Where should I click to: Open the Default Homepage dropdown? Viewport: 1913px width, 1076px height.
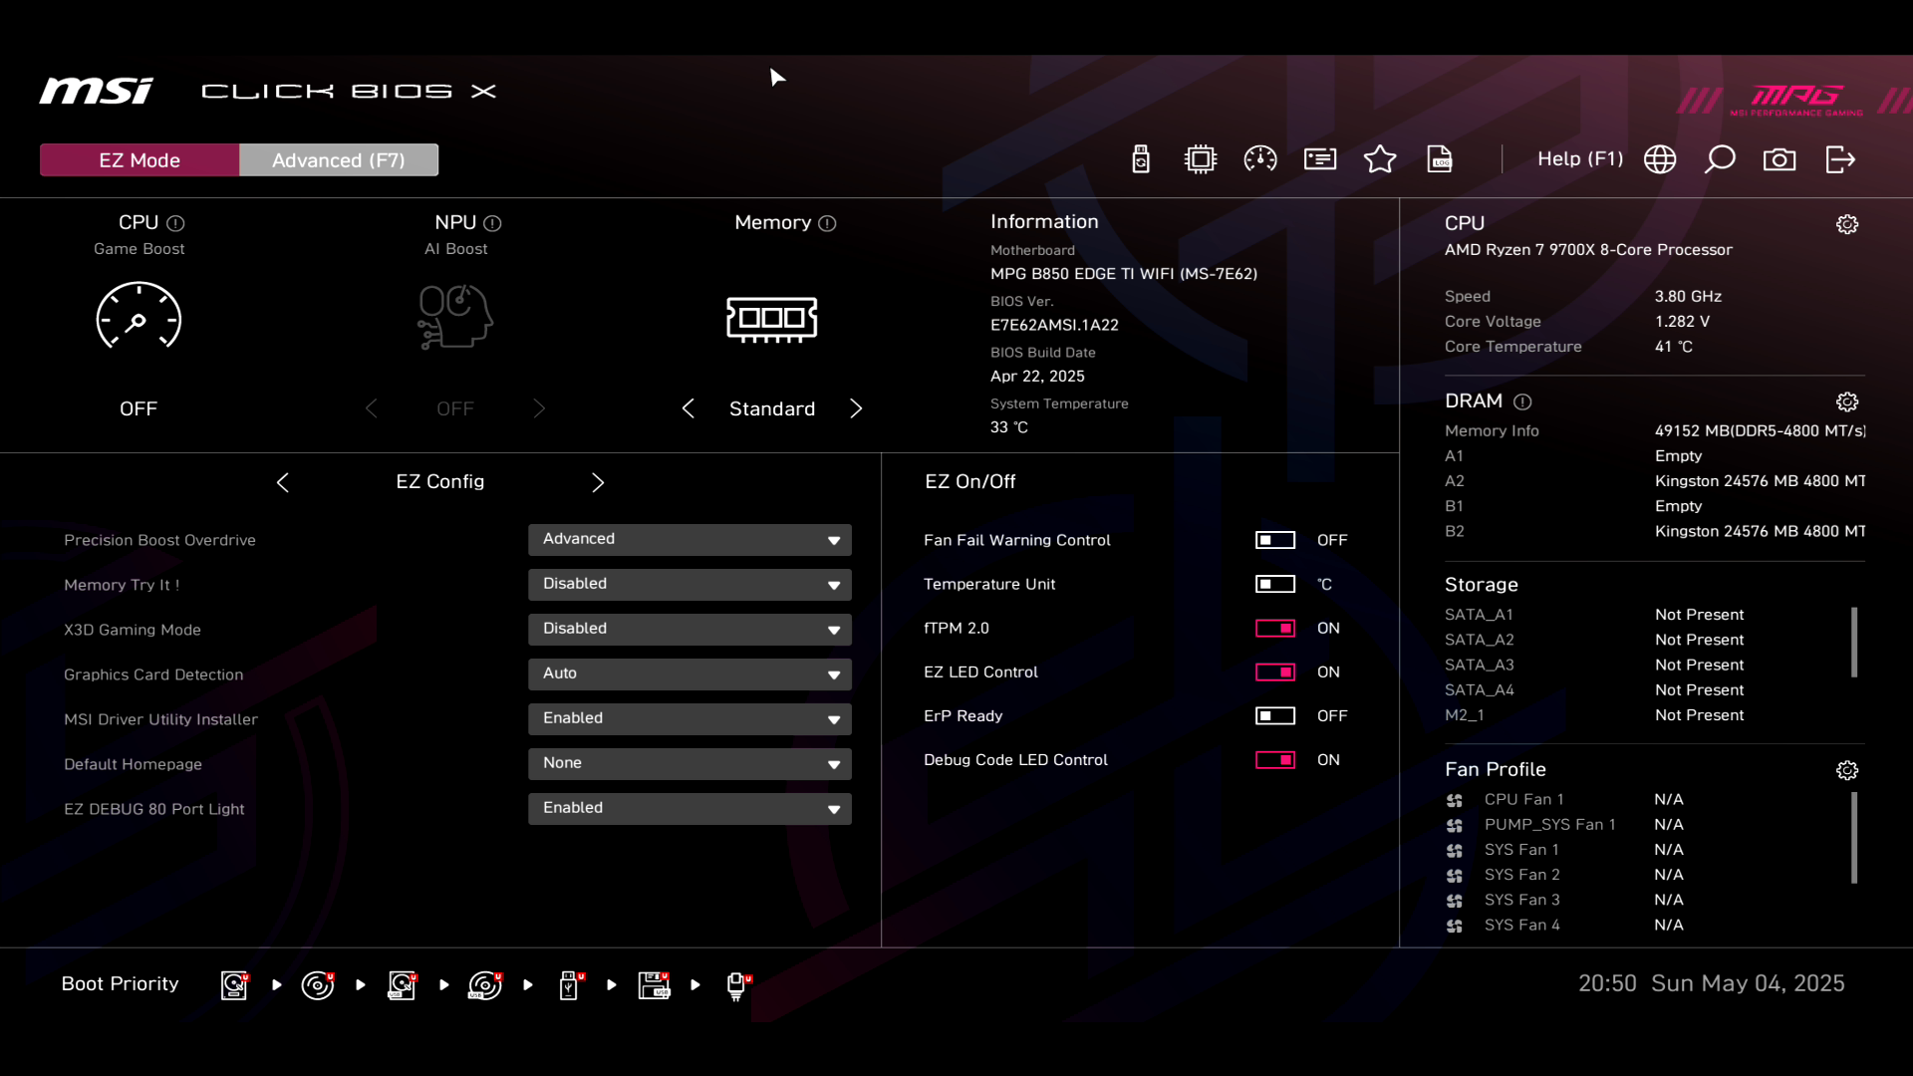click(689, 763)
